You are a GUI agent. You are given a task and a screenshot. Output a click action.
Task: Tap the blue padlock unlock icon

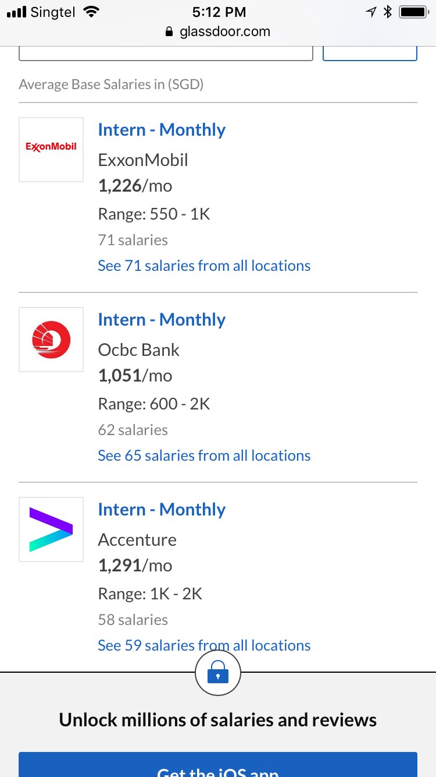(218, 673)
